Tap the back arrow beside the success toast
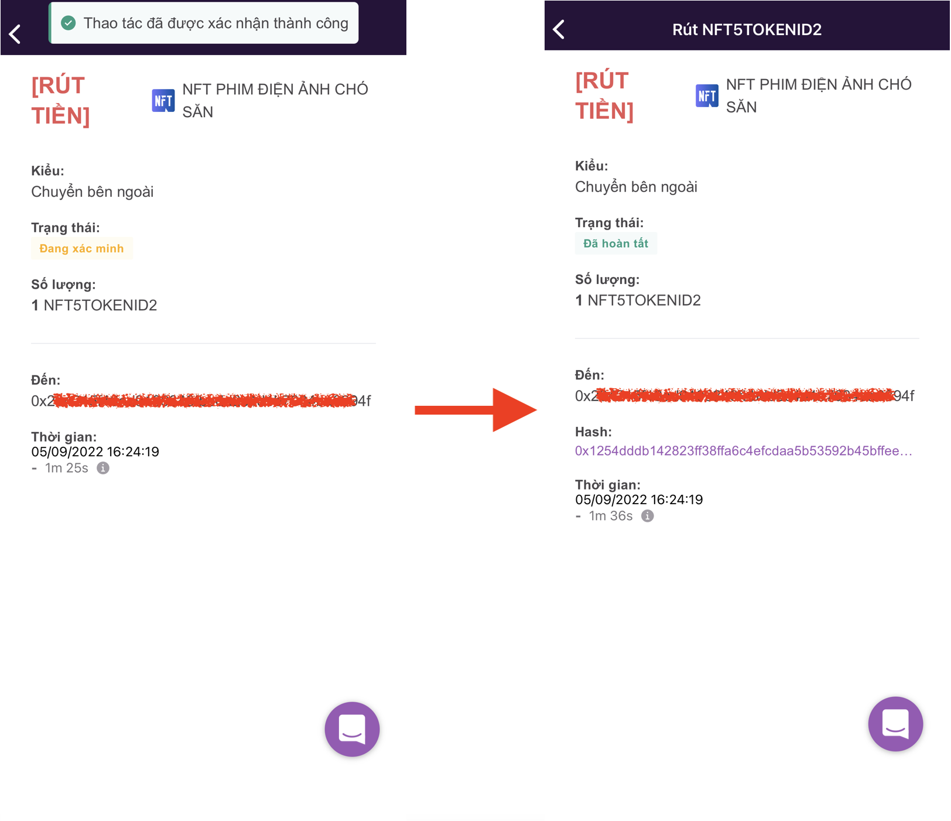 pos(16,34)
